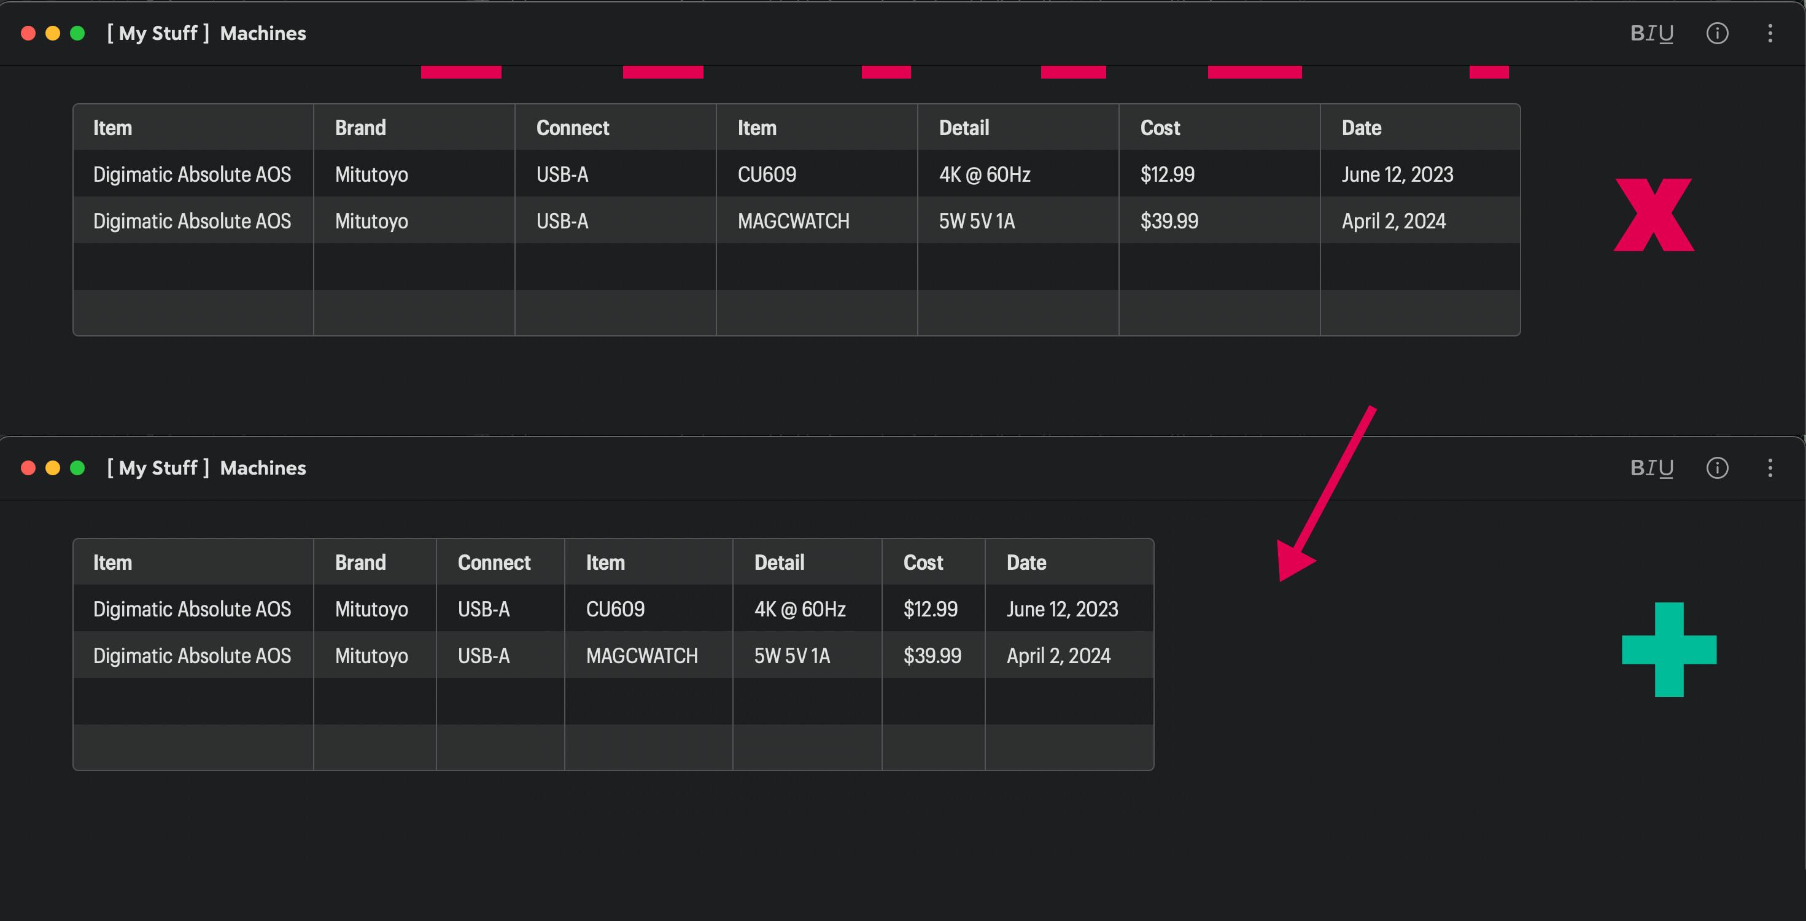Click the BIU formatting button in the bottom window
1806x921 pixels.
[x=1652, y=468]
